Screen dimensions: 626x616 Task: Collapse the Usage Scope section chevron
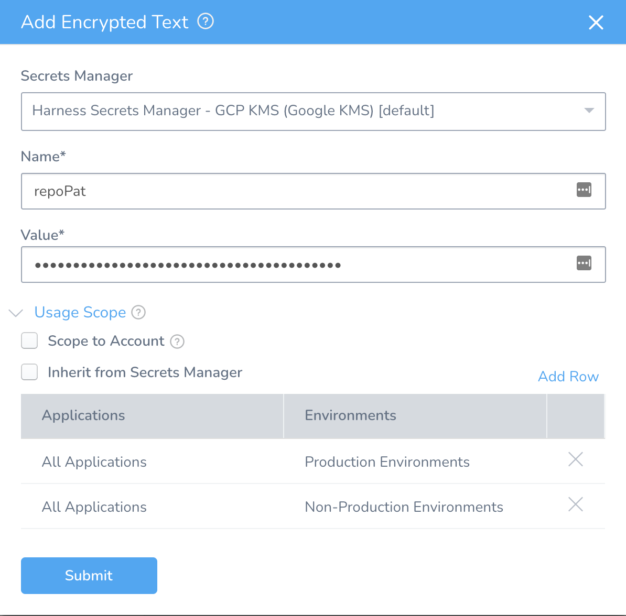click(x=16, y=313)
